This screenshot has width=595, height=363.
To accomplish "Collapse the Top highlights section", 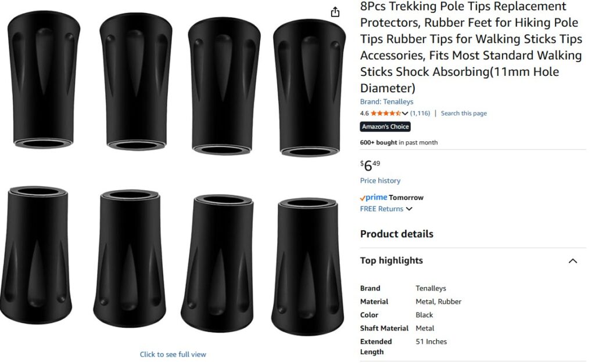I will pos(572,261).
